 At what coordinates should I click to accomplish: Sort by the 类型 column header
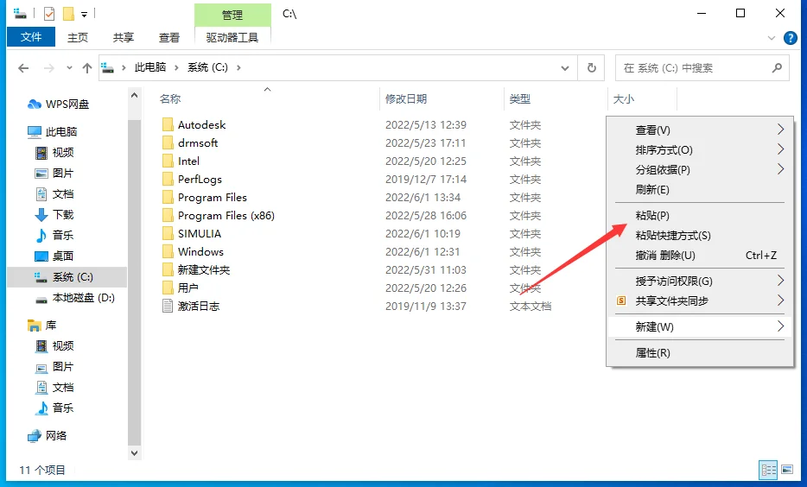(x=520, y=98)
